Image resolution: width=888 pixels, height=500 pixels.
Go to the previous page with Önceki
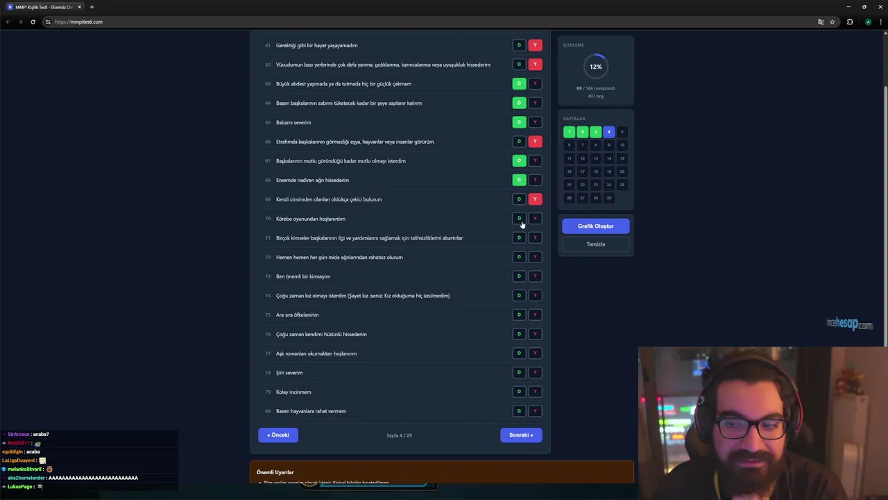click(278, 435)
